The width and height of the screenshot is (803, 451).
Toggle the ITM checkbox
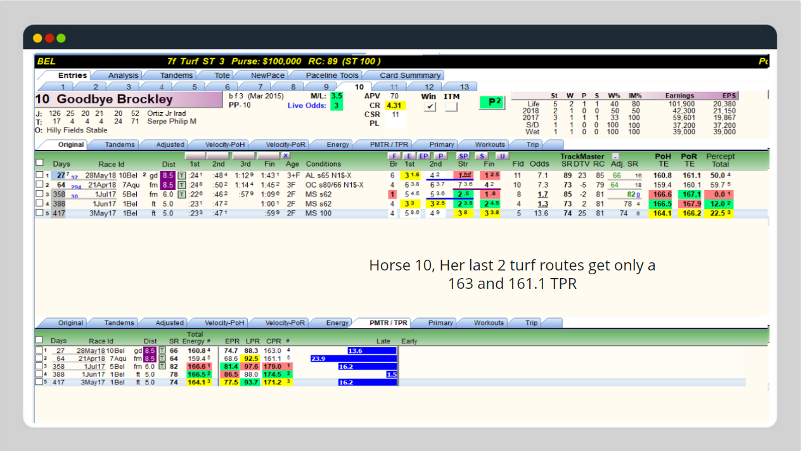click(451, 107)
